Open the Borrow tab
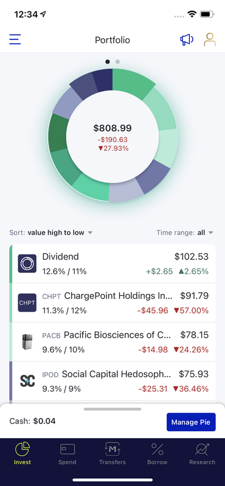 point(157,454)
